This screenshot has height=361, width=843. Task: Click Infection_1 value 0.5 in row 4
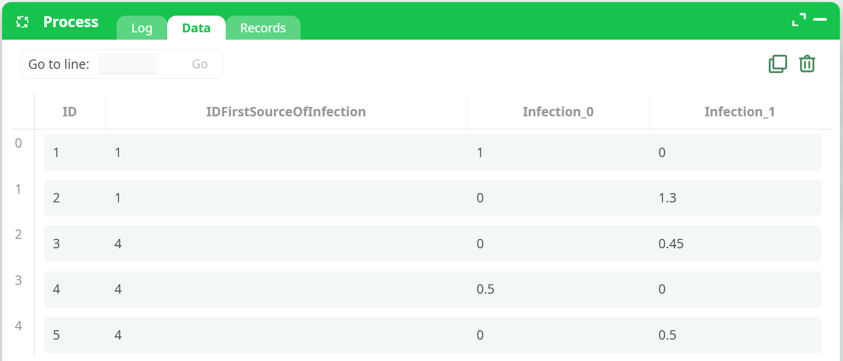pos(667,335)
